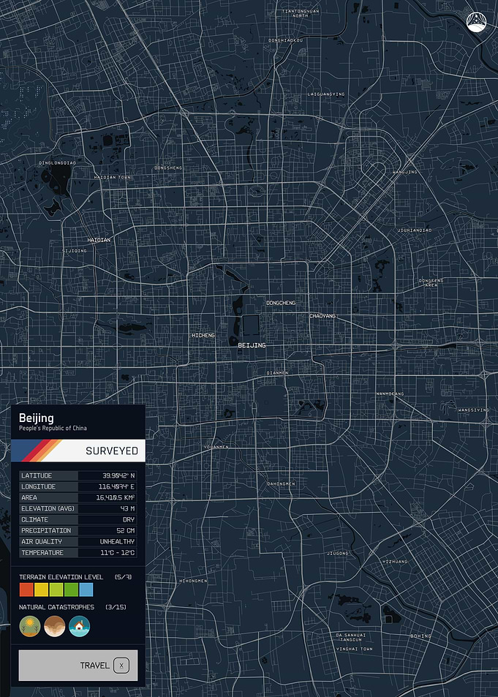The width and height of the screenshot is (498, 697).
Task: Click the HAIDIAN district label on the map
Action: pos(99,240)
